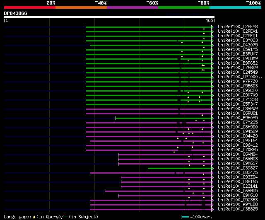Click the cyan ~100% identity legend segment
265x220 pixels.
click(x=236, y=7)
